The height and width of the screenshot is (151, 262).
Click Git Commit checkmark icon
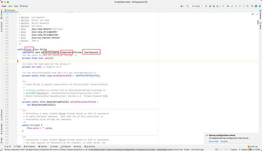pos(236,6)
